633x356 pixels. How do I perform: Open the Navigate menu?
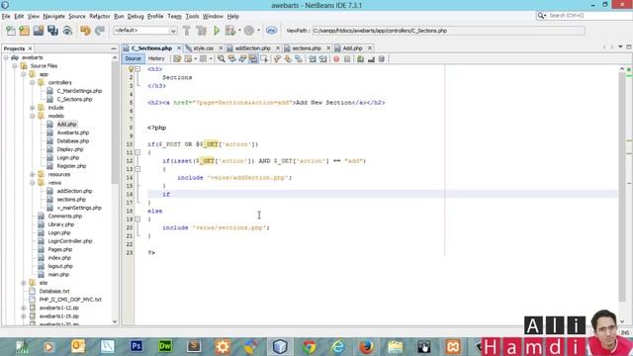point(54,16)
